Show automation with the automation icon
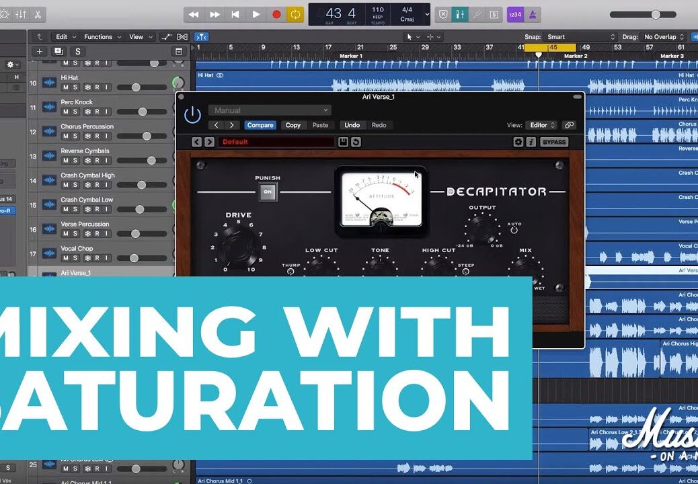 click(x=167, y=37)
